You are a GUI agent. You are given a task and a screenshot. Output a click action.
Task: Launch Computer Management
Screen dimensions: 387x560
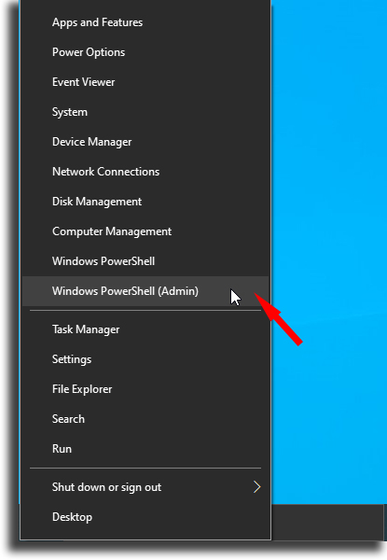(x=145, y=231)
